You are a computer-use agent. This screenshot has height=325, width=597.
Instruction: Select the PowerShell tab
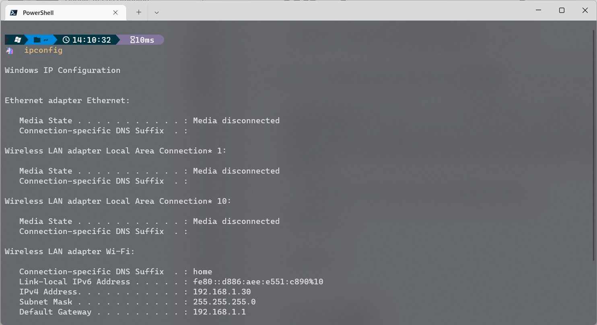click(x=66, y=12)
